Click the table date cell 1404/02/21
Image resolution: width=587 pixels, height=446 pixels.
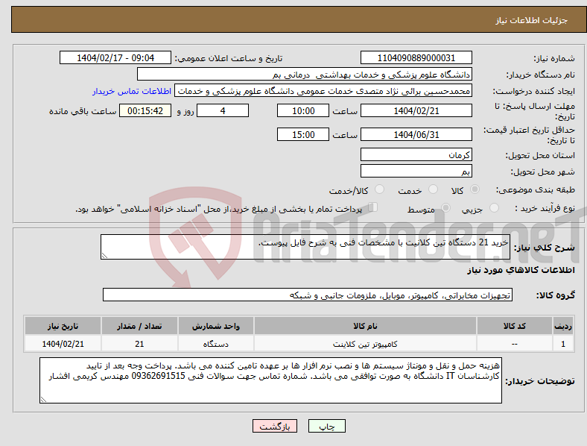click(x=63, y=344)
